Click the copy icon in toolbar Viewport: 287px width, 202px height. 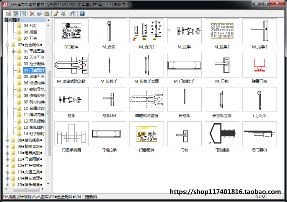[x=39, y=13]
